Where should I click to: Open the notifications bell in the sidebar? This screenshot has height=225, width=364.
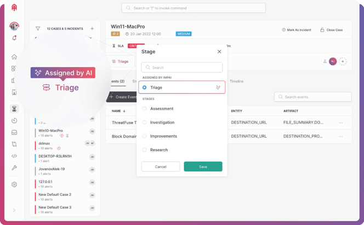point(14,38)
